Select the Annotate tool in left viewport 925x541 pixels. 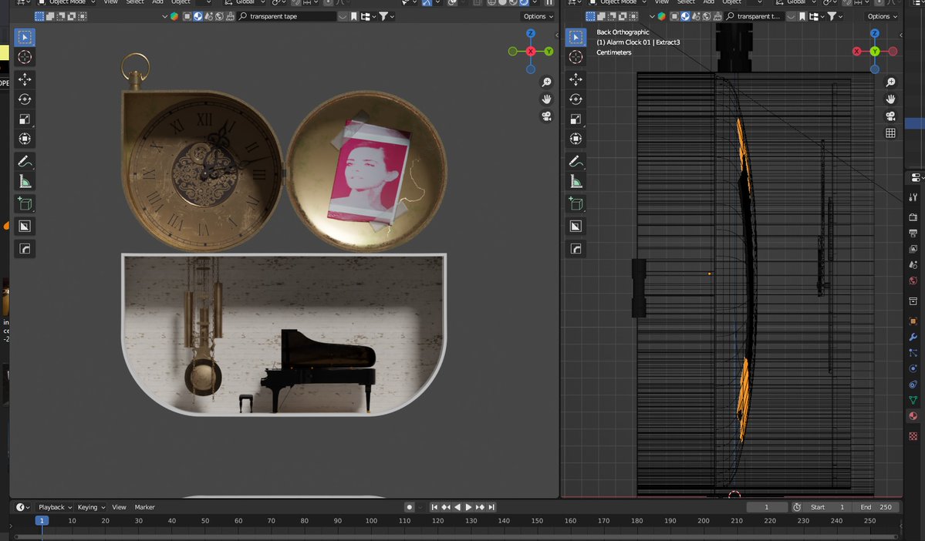(24, 162)
